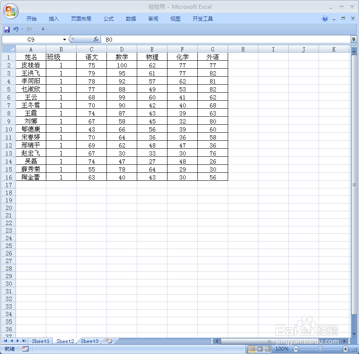Select the cell containing 100
Image resolution: width=359 pixels, height=354 pixels.
pyautogui.click(x=122, y=65)
